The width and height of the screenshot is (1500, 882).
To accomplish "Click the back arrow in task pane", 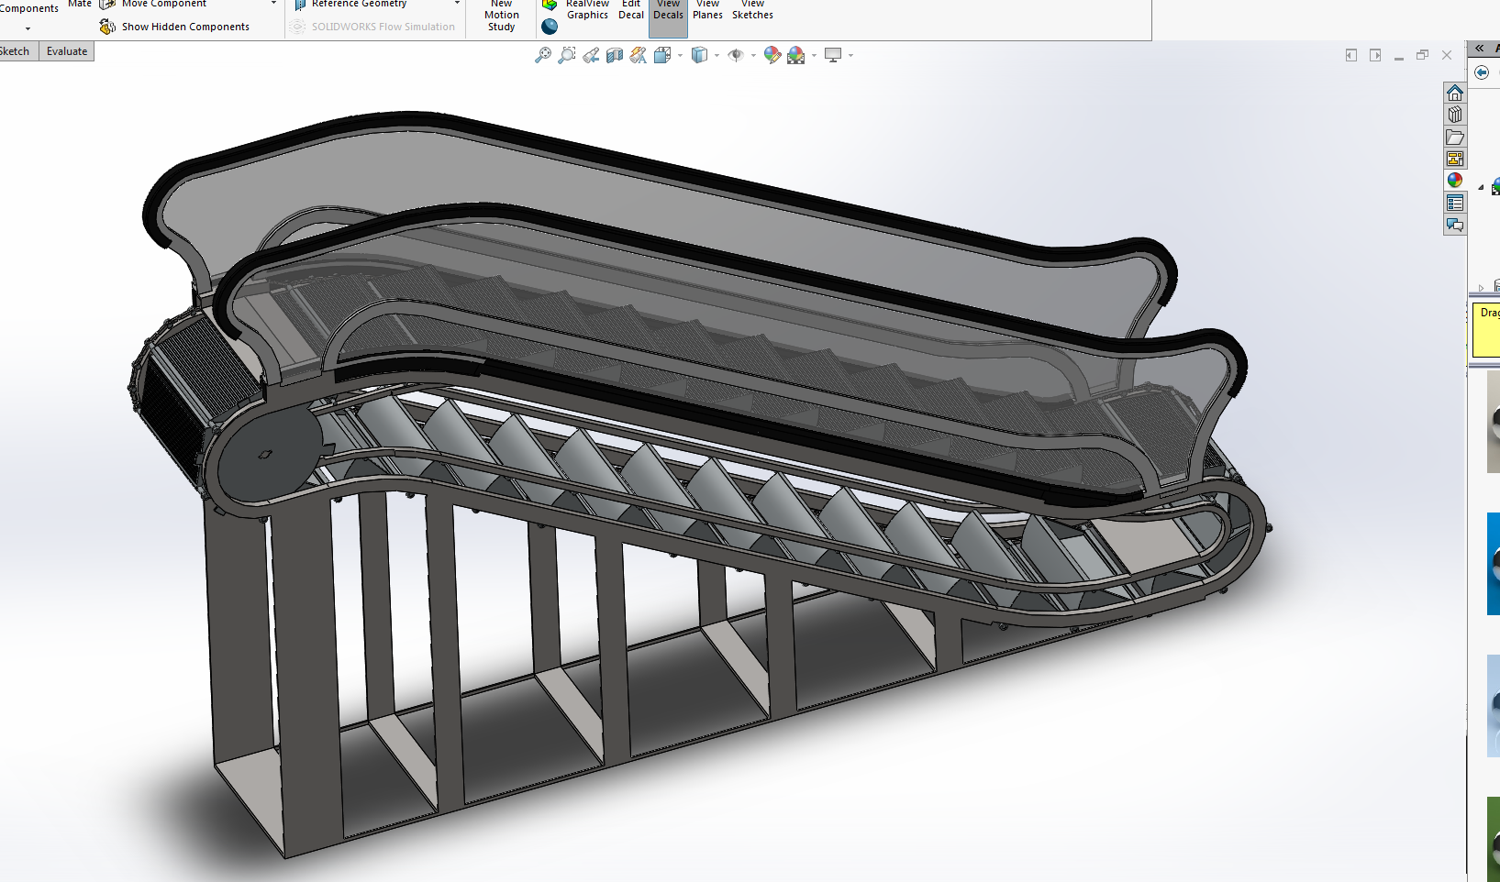I will 1482,72.
